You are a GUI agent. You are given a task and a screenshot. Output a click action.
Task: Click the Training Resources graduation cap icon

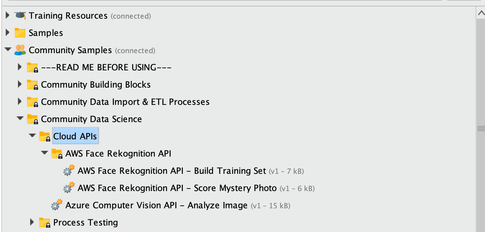point(20,15)
